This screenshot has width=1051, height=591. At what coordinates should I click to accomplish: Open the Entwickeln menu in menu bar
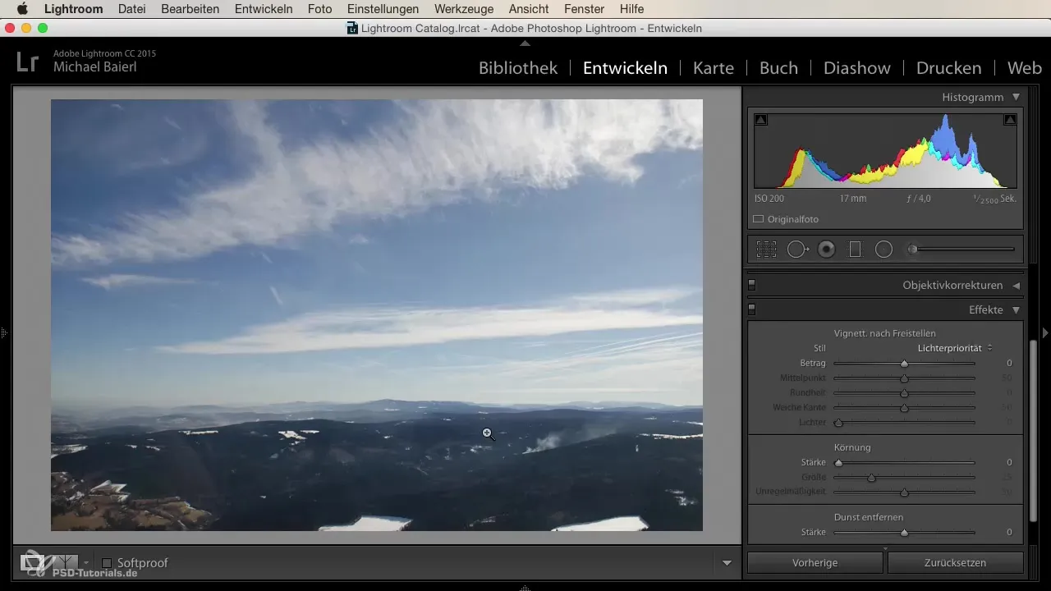point(263,9)
